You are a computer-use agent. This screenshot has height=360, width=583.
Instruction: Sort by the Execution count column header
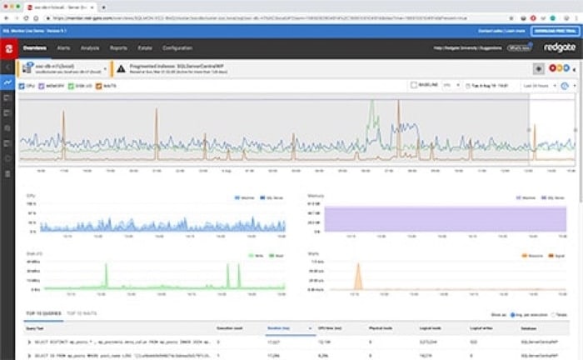pyautogui.click(x=229, y=328)
